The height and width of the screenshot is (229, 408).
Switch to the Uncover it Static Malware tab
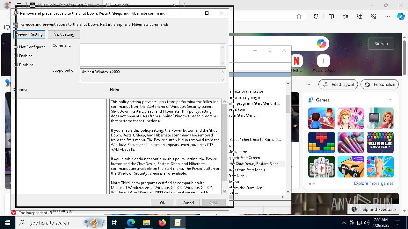(65, 5)
